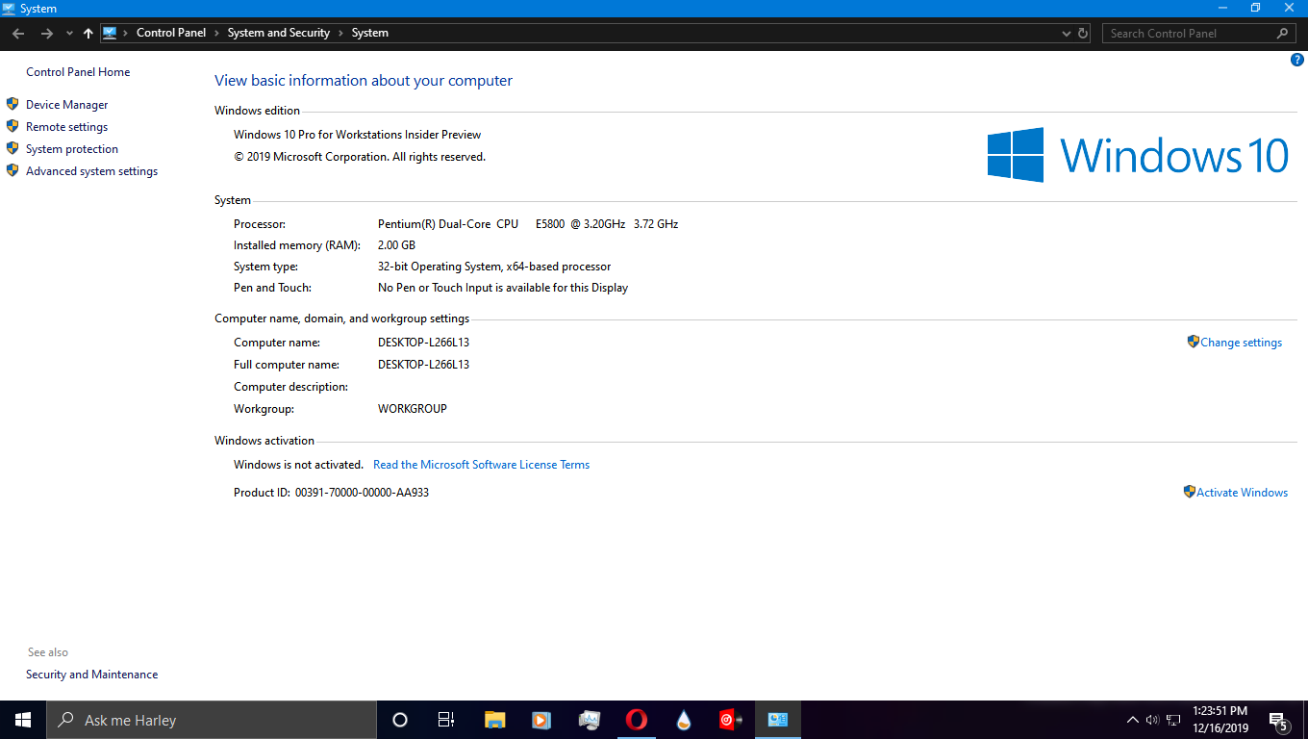The width and height of the screenshot is (1308, 739).
Task: Click the search magnifier icon
Action: [1283, 33]
